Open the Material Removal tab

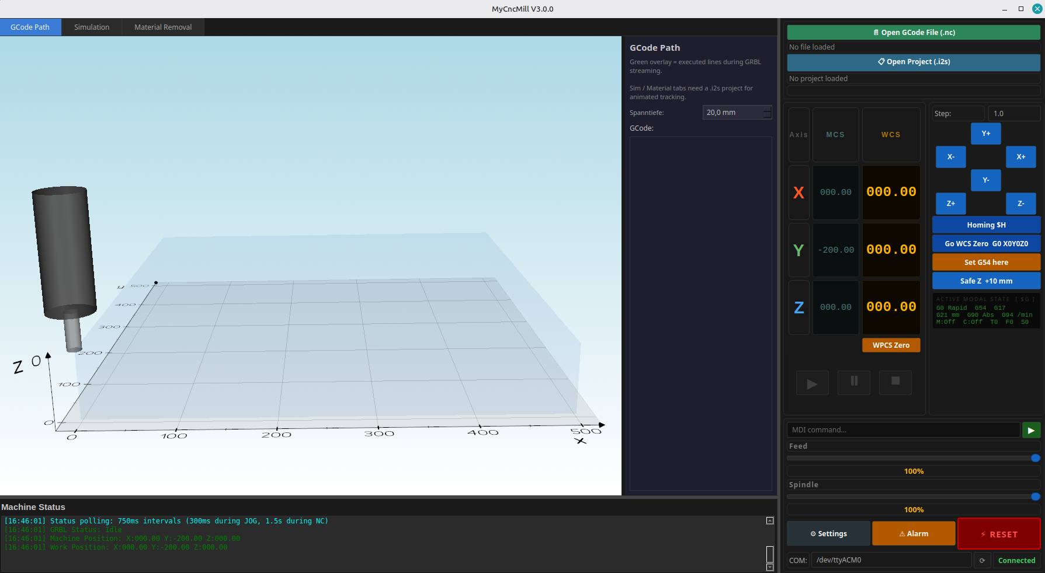pyautogui.click(x=163, y=27)
